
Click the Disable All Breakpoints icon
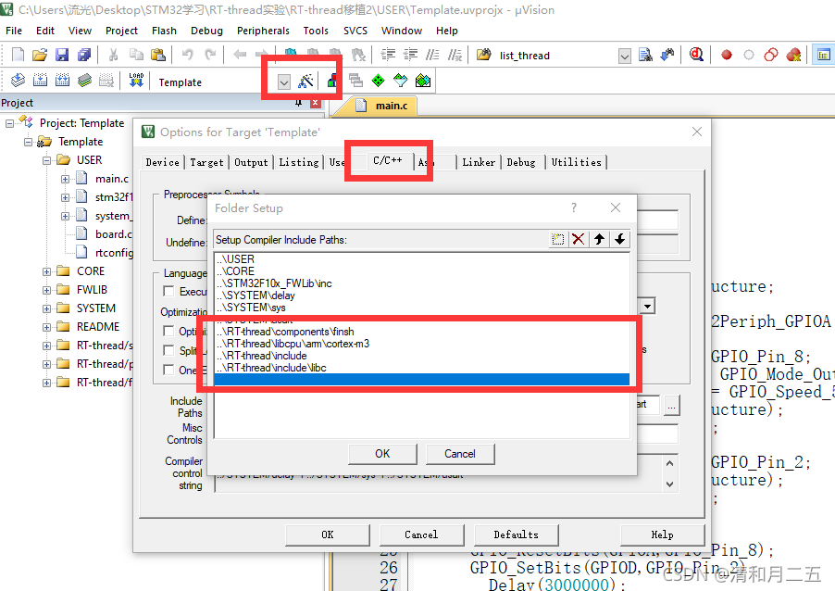771,55
